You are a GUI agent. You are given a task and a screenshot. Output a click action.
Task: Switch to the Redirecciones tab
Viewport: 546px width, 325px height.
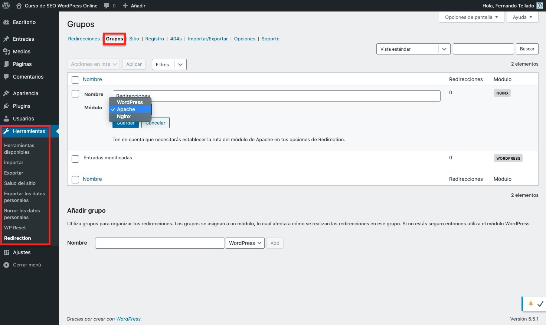(x=84, y=39)
